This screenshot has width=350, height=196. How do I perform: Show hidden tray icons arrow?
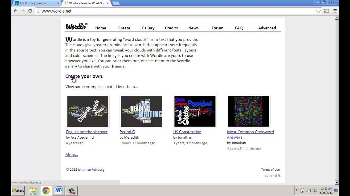[x=297, y=191]
